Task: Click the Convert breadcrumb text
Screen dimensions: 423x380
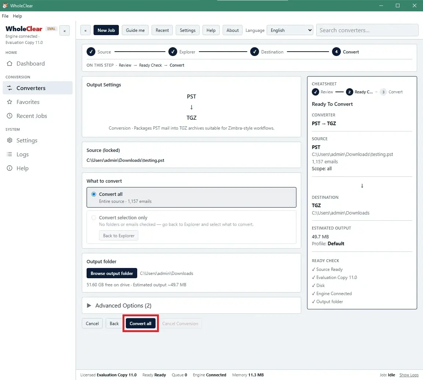Action: click(x=177, y=65)
